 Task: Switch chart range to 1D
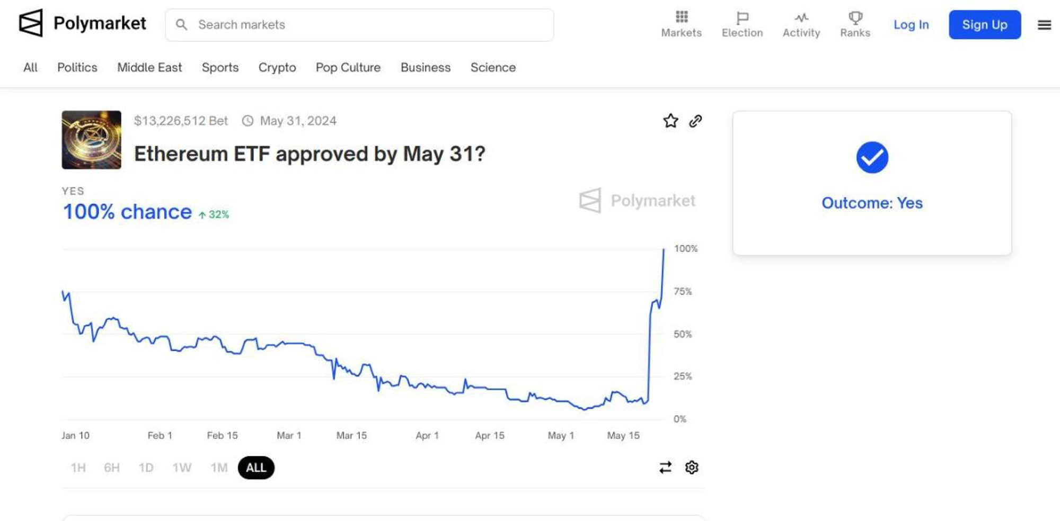click(146, 468)
